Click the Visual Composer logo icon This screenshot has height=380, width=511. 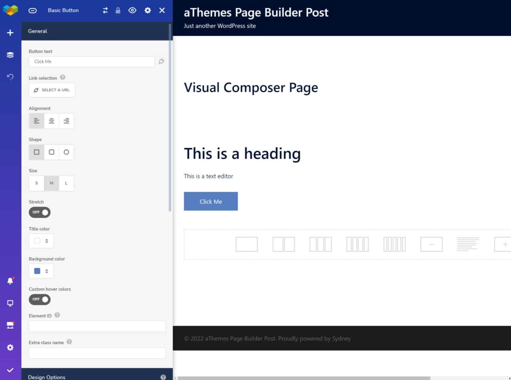point(10,10)
